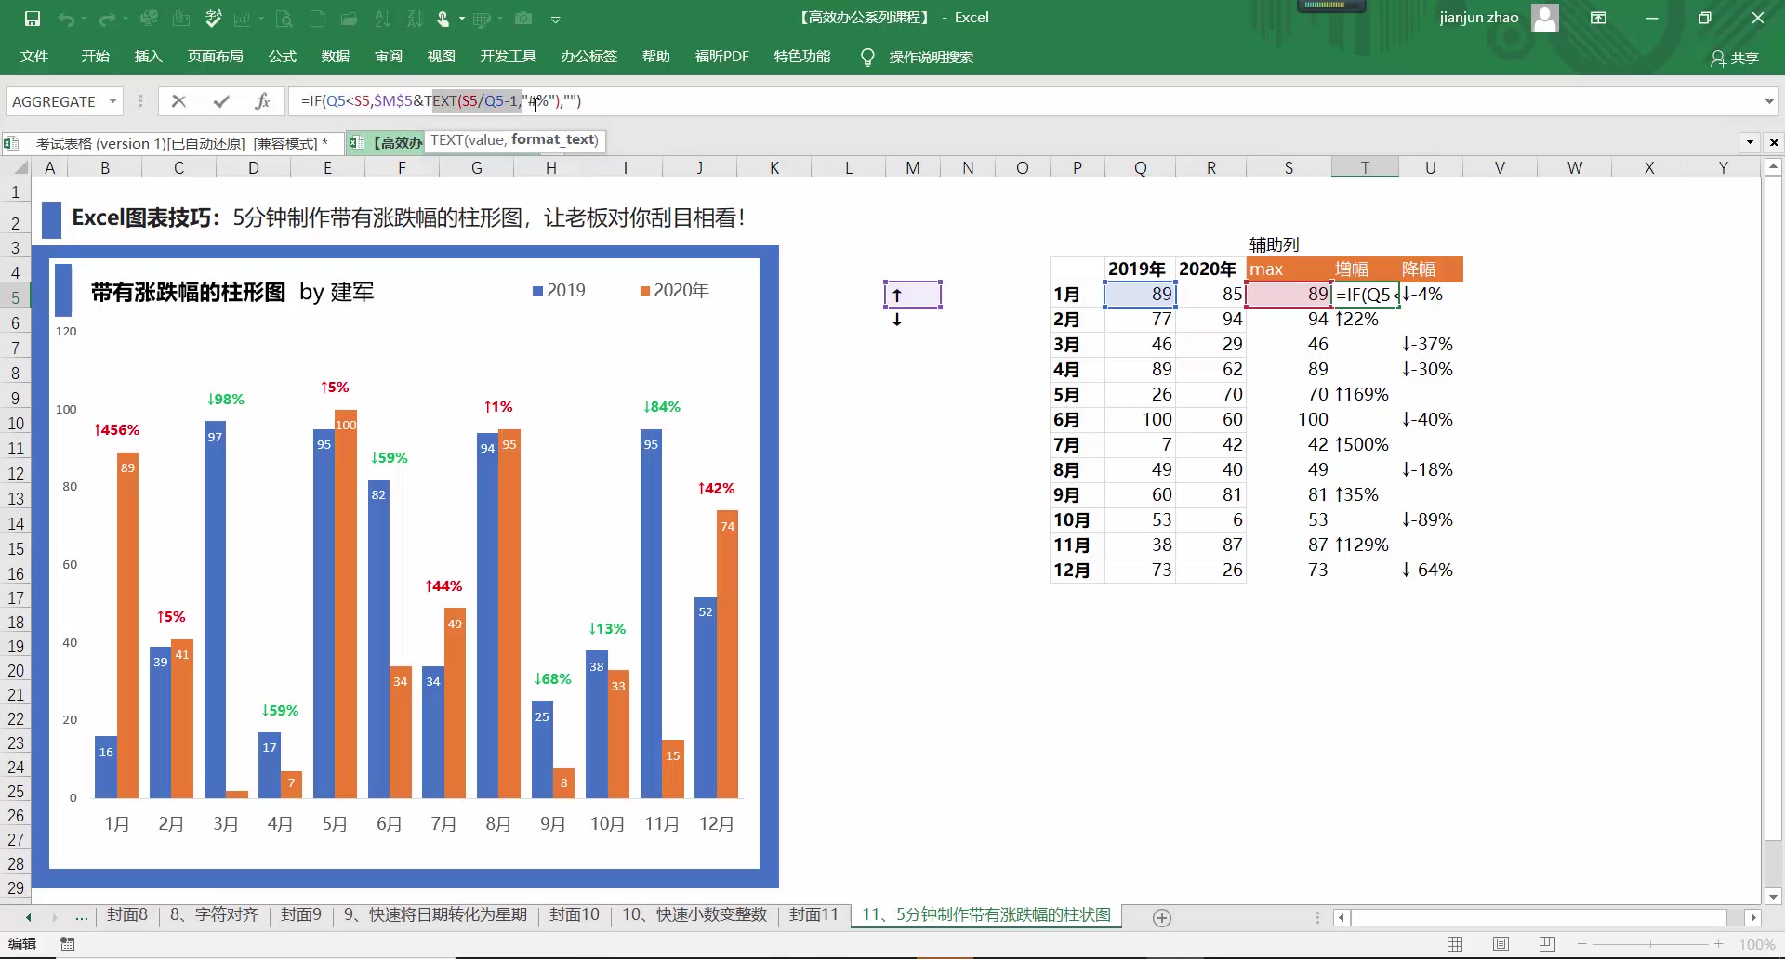
Task: Open the 福昕PDF ribbon tab
Action: pos(721,57)
